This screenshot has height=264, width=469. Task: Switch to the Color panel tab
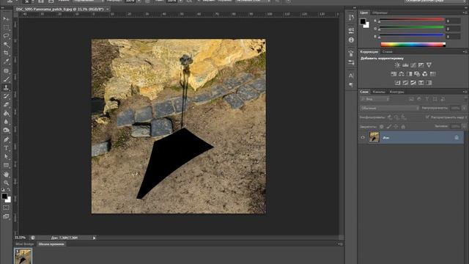pyautogui.click(x=364, y=12)
